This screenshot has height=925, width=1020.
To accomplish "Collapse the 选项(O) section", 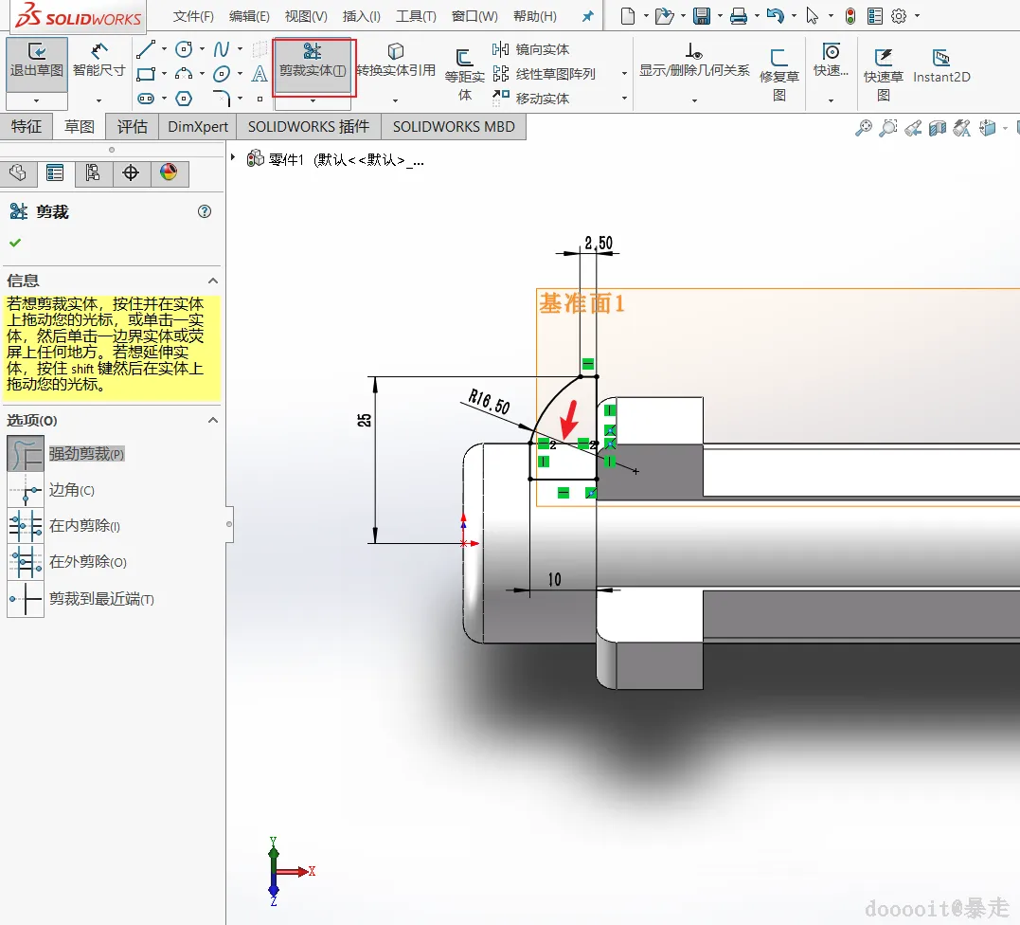I will pos(213,421).
